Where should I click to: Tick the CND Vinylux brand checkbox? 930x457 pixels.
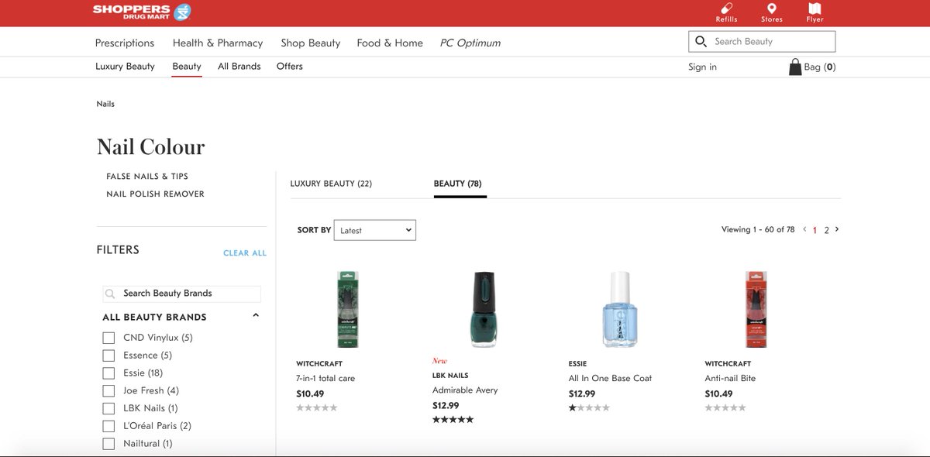(108, 338)
